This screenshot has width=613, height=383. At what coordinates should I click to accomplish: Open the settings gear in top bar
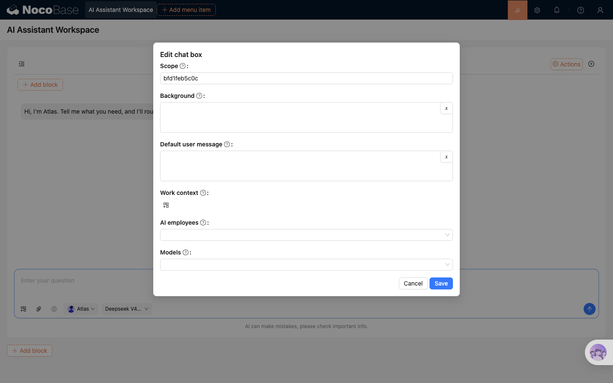[x=537, y=10]
